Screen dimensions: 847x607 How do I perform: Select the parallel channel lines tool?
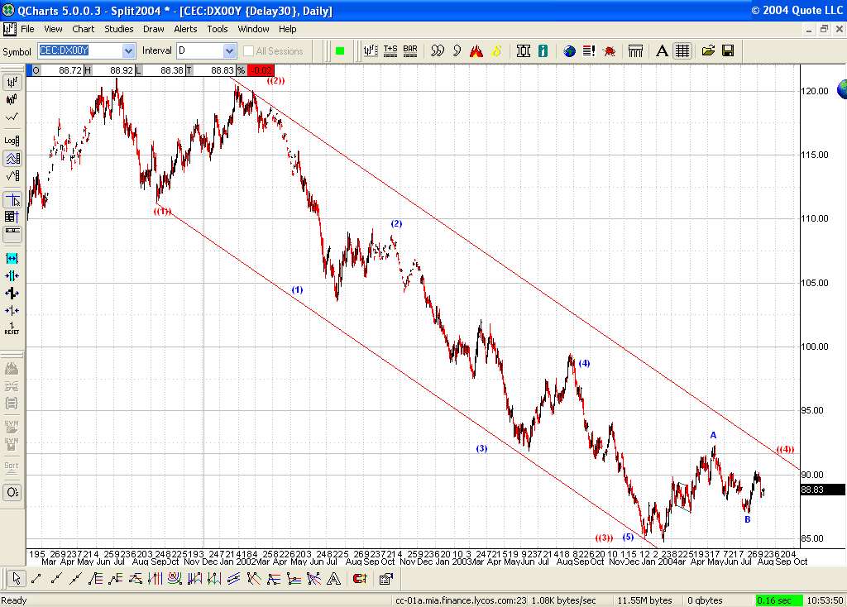(234, 579)
